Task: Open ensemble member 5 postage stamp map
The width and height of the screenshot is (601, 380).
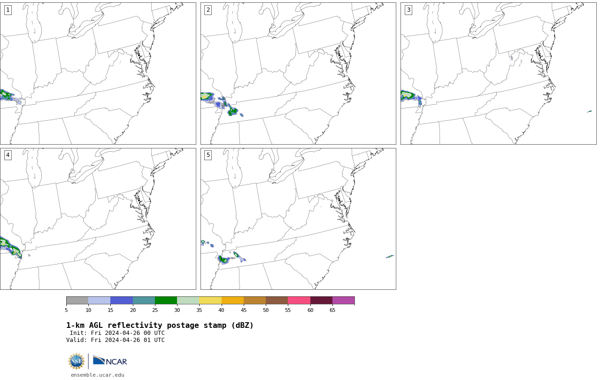Action: (298, 219)
